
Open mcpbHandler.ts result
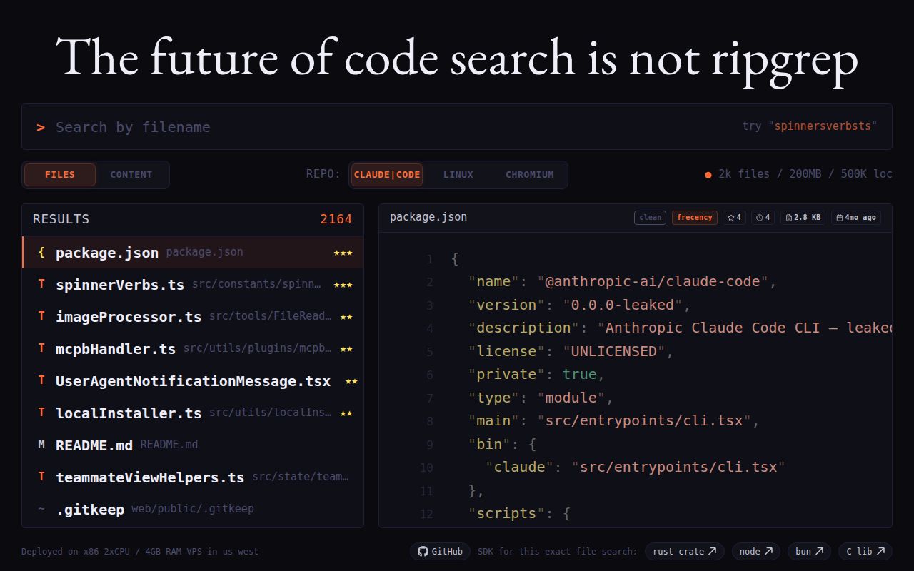pyautogui.click(x=193, y=348)
